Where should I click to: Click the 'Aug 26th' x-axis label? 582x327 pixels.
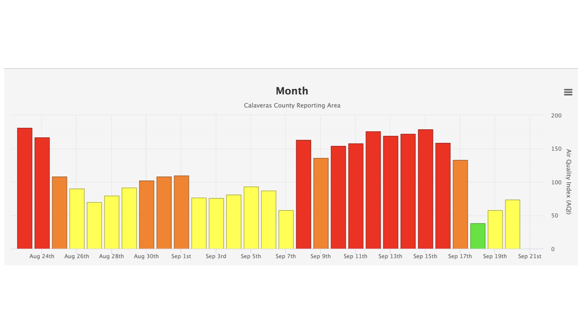point(77,256)
